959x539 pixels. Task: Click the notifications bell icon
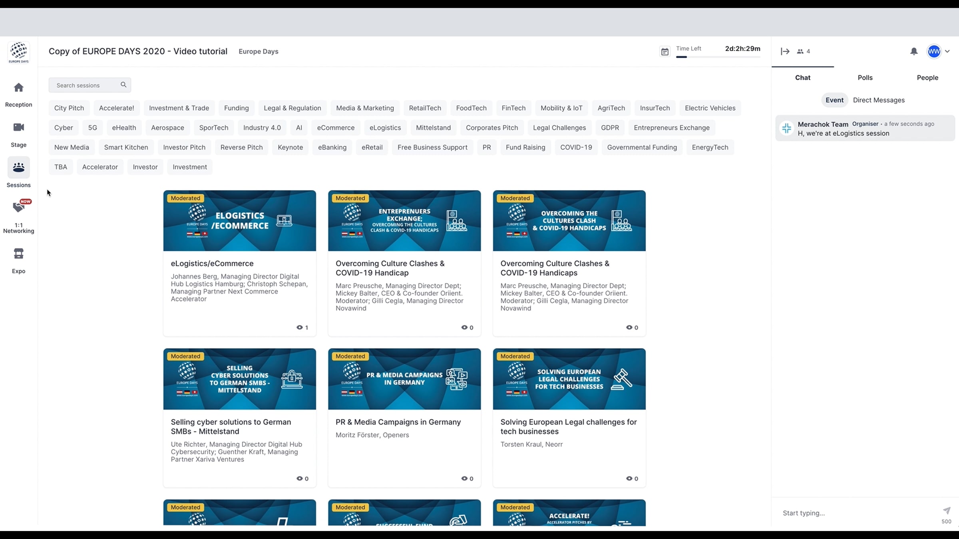tap(913, 52)
